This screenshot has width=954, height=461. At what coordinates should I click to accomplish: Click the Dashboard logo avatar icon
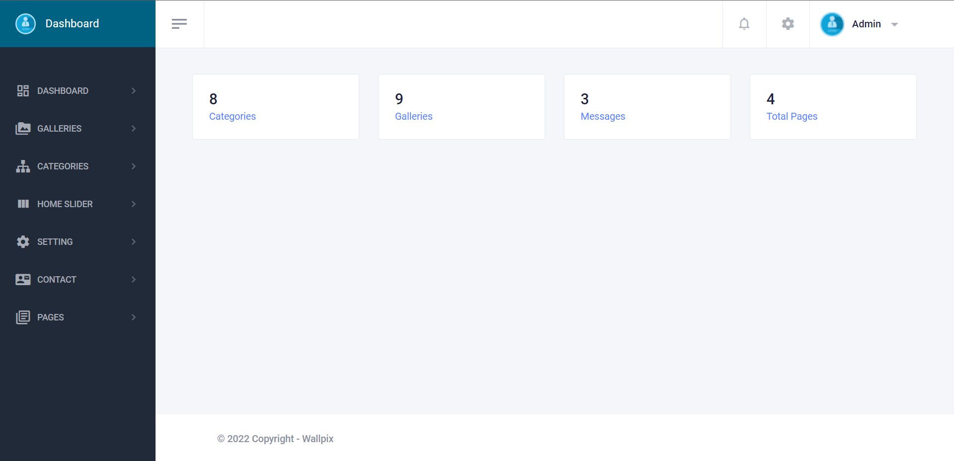coord(25,24)
